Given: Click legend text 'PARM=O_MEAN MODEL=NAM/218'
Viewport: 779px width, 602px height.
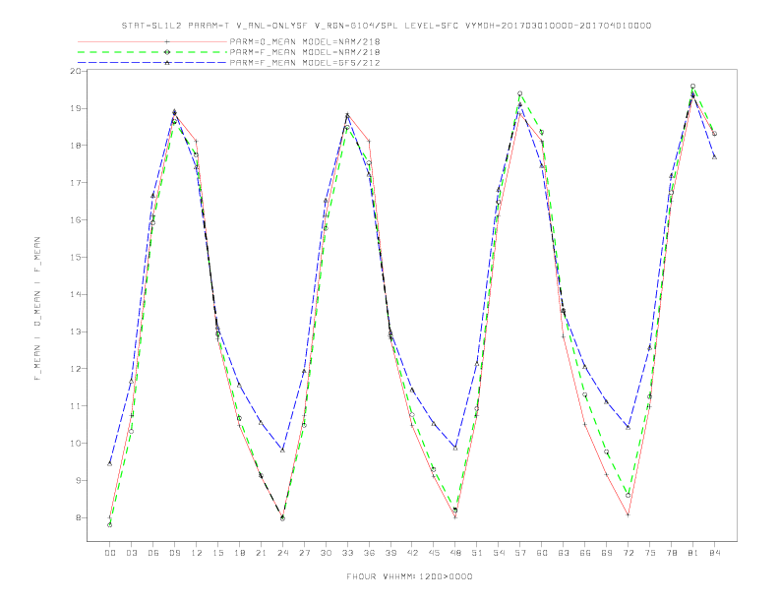Looking at the screenshot, I should point(305,42).
